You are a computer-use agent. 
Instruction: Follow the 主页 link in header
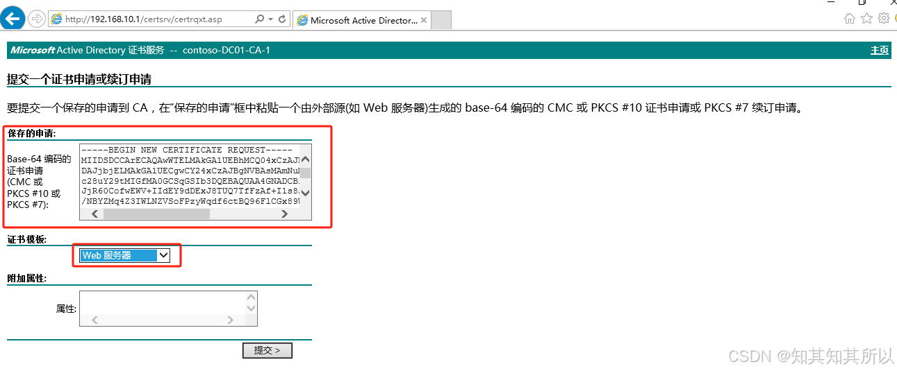tap(880, 50)
